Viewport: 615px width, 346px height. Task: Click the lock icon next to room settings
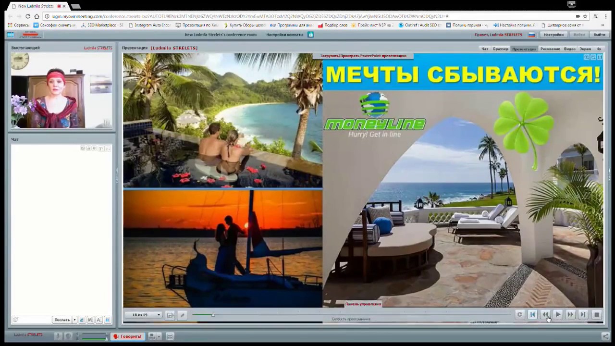pos(310,35)
